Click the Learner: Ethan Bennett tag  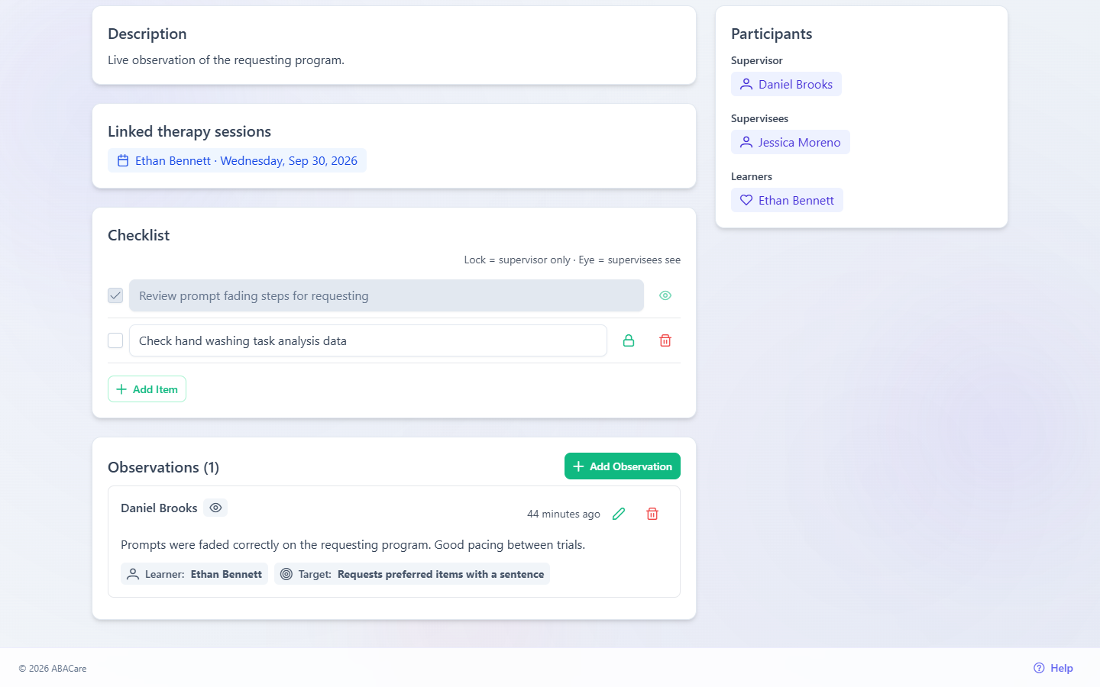pos(194,574)
